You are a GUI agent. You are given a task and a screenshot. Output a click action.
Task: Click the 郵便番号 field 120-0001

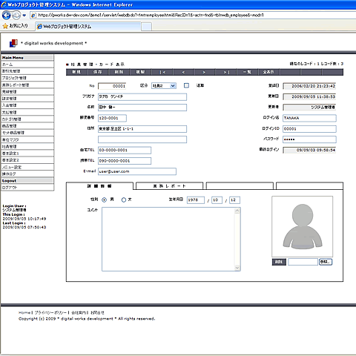[x=112, y=118]
